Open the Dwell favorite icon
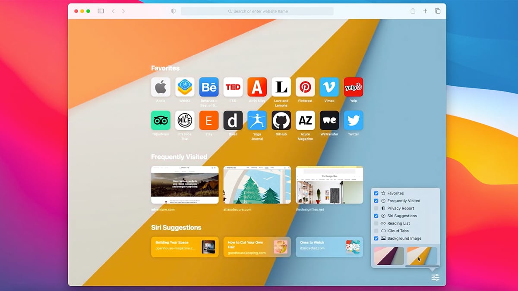The width and height of the screenshot is (518, 291). [x=233, y=120]
